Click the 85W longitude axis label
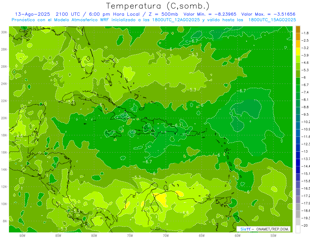The image size is (310, 239). tap(58, 236)
